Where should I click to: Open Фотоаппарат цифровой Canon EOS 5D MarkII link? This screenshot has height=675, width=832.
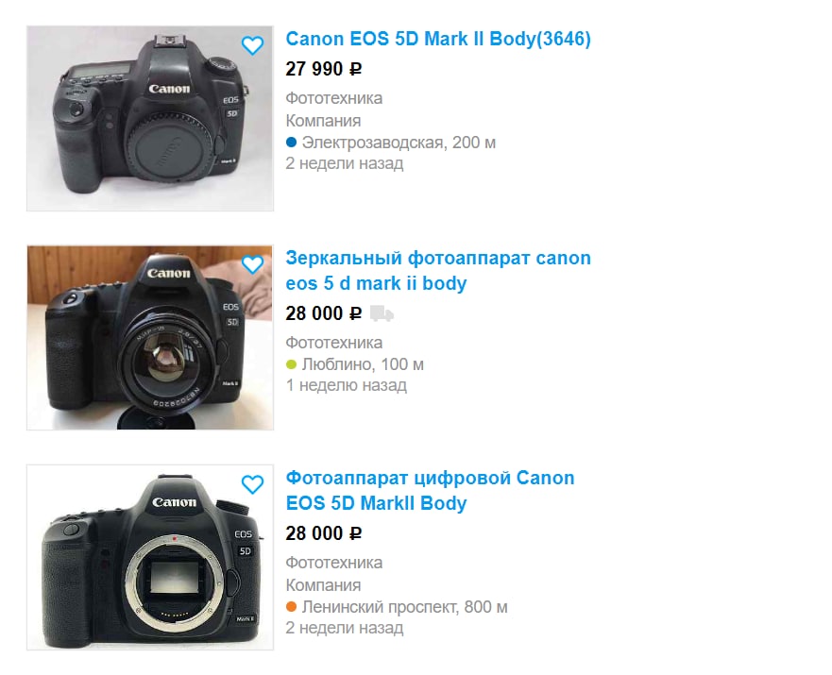coord(430,490)
